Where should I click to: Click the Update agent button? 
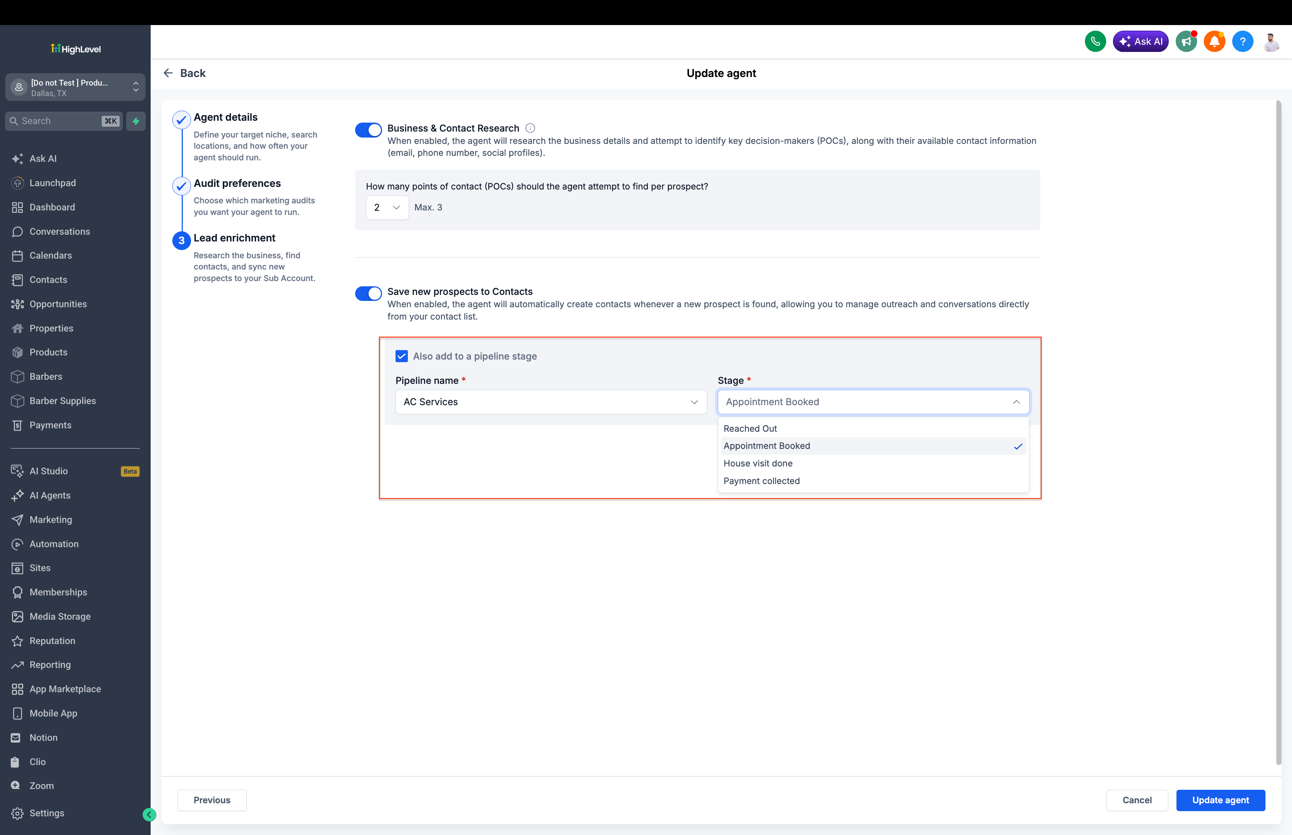(1221, 800)
